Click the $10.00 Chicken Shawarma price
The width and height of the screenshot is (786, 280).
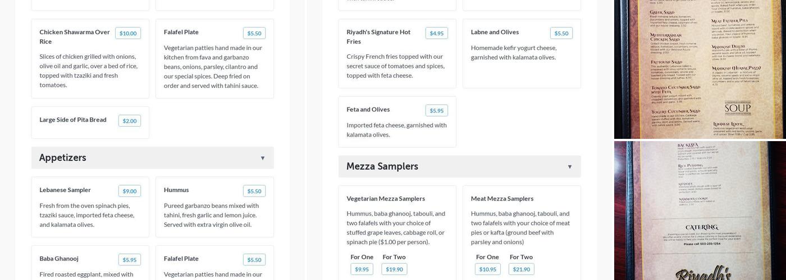[x=128, y=33]
